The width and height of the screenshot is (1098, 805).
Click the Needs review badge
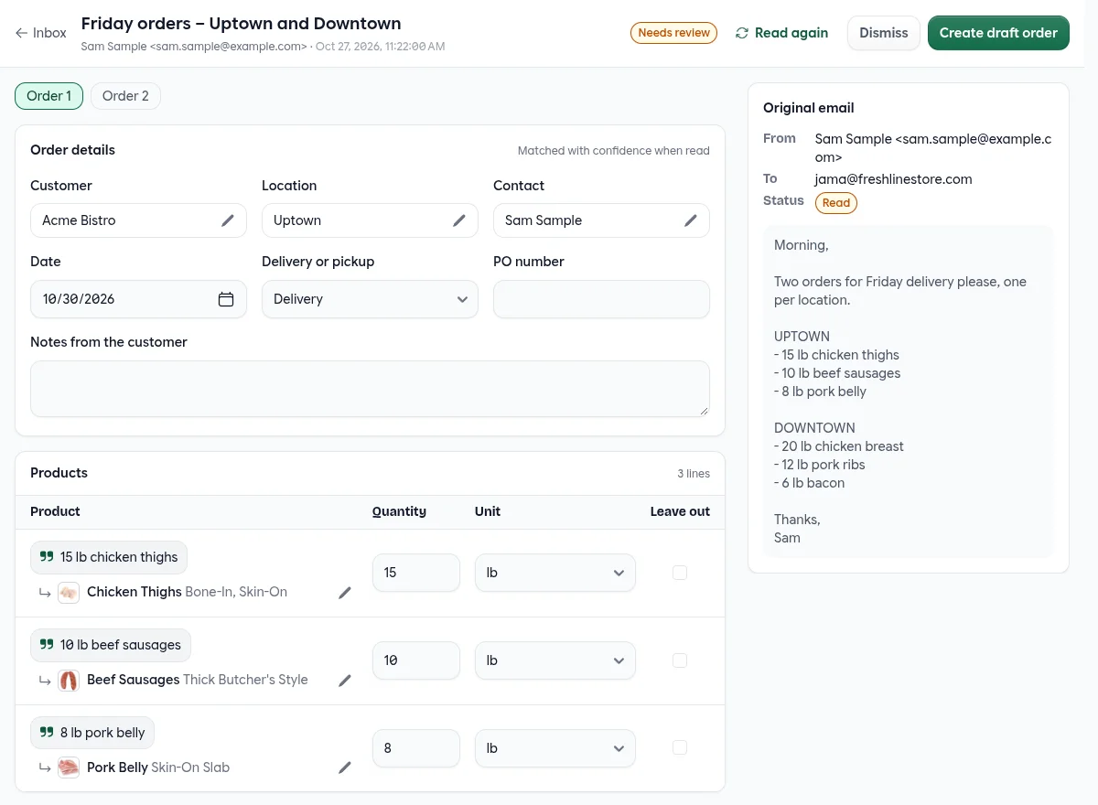[x=674, y=33]
